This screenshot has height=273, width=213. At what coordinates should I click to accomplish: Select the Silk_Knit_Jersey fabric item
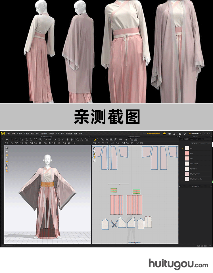195,174
